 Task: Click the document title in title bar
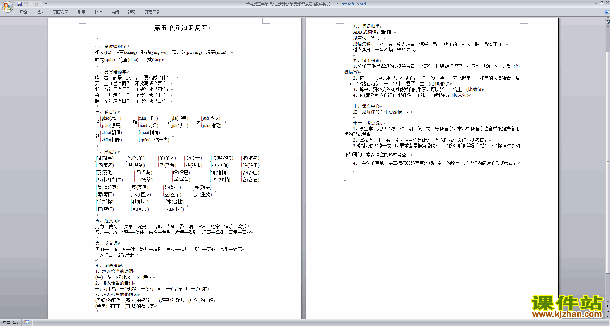click(306, 4)
